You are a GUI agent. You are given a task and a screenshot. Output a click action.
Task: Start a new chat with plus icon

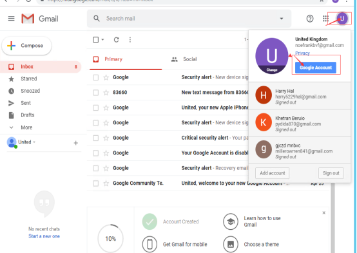[x=76, y=143]
